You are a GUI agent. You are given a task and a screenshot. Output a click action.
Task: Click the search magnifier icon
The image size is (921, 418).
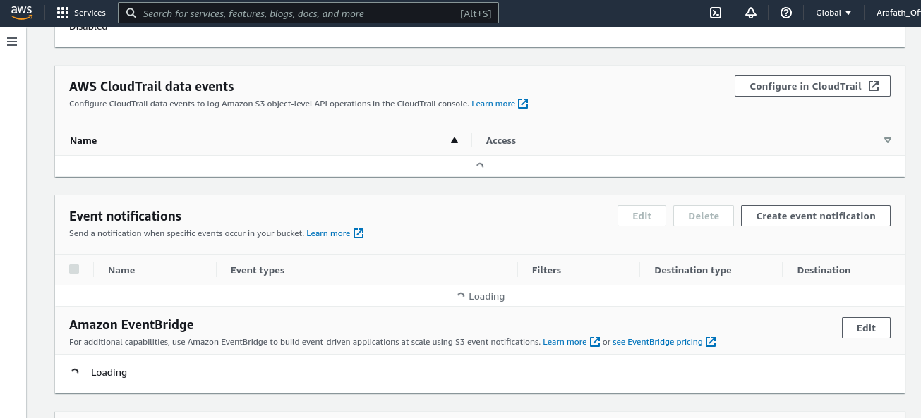131,13
